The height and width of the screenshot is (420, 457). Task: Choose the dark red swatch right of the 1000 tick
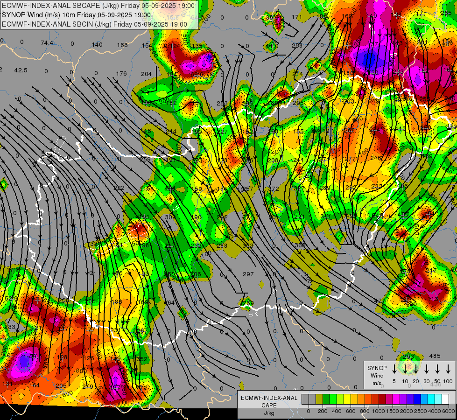382,399
